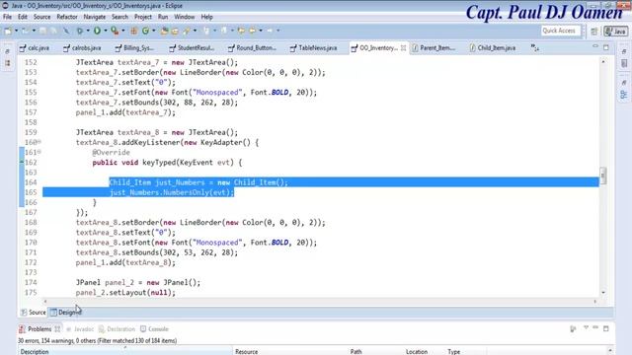Sort problems by Resource column header
This screenshot has height=355, width=632.
(x=290, y=351)
